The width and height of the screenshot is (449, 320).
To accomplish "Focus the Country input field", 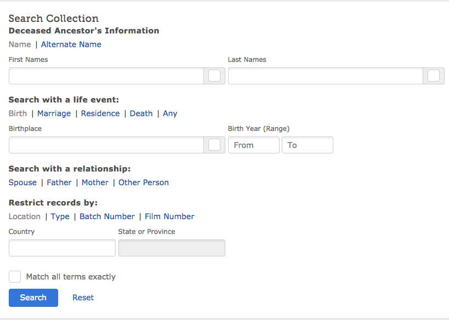I will coord(62,248).
